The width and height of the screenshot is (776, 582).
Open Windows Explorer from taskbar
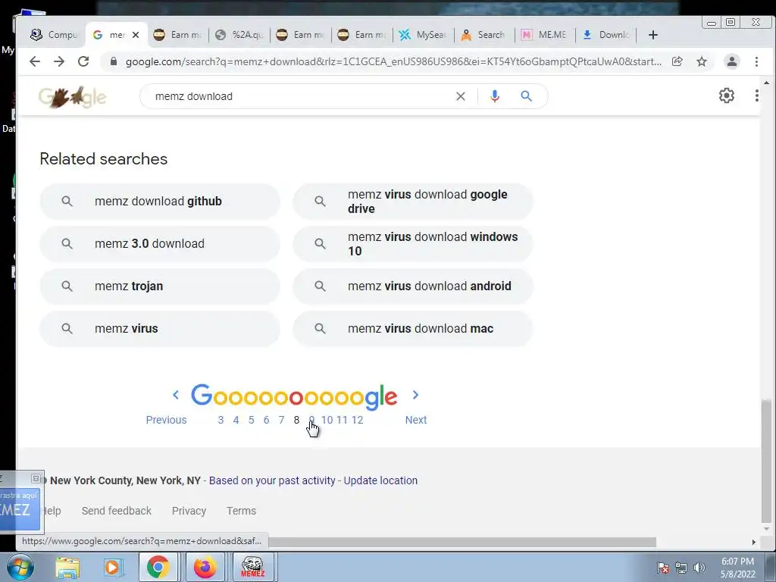pos(67,568)
